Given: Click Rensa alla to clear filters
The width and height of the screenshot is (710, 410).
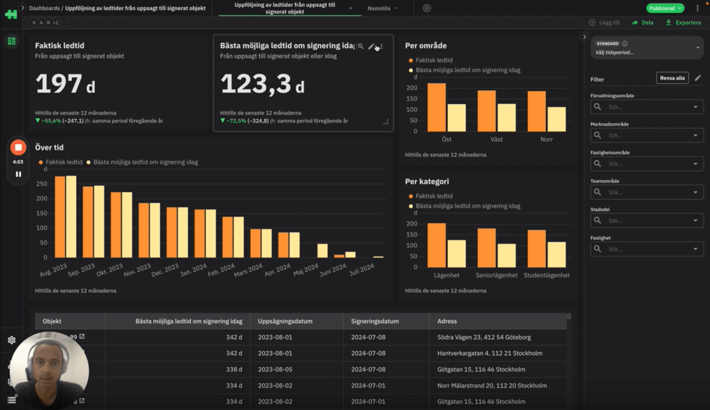Looking at the screenshot, I should 672,78.
